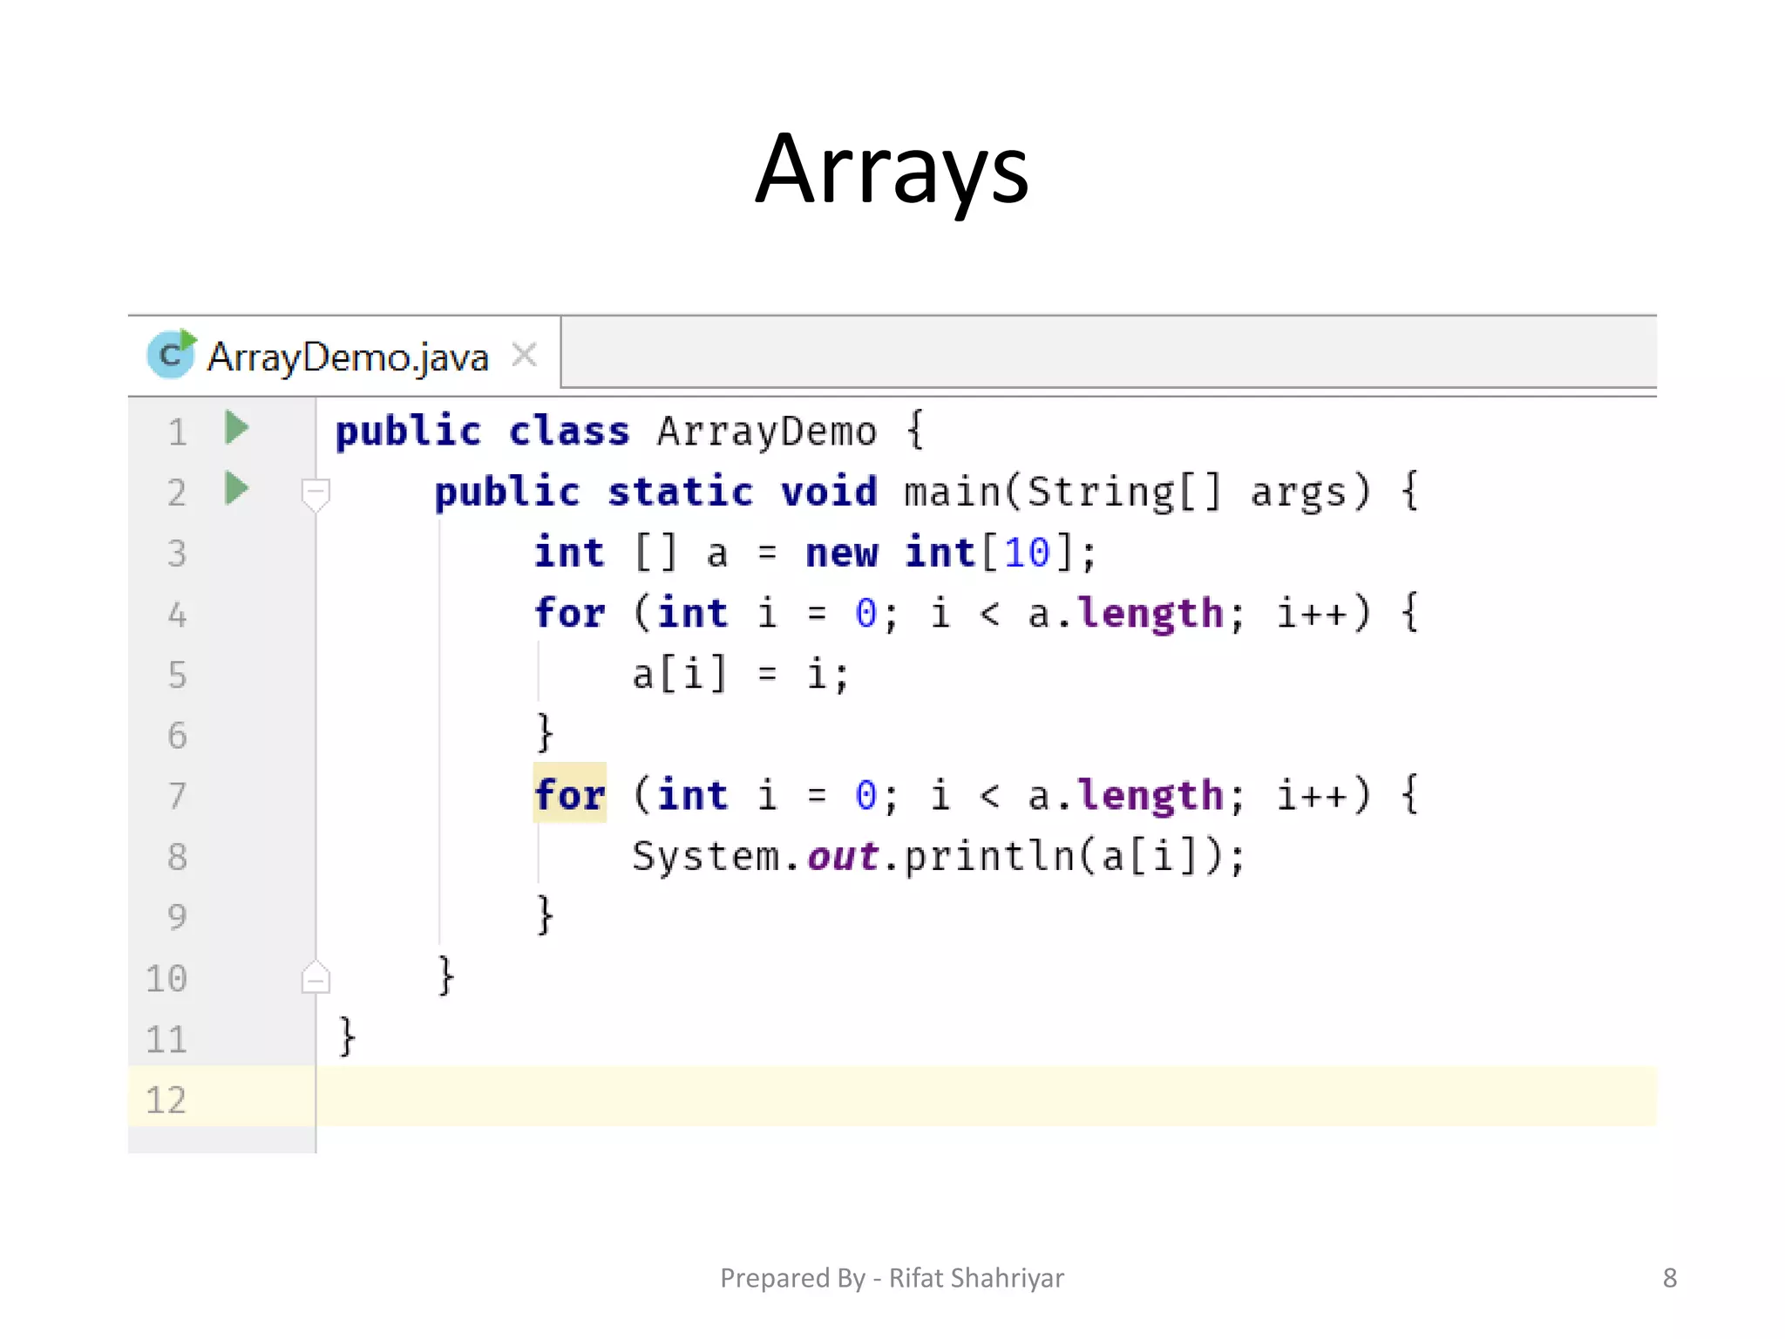Click line number 3 in the gutter
1785x1339 pixels.
tap(177, 554)
